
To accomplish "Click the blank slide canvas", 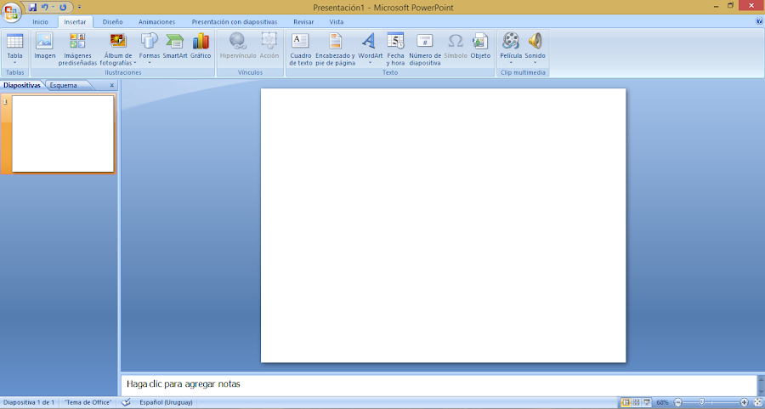I will 443,225.
